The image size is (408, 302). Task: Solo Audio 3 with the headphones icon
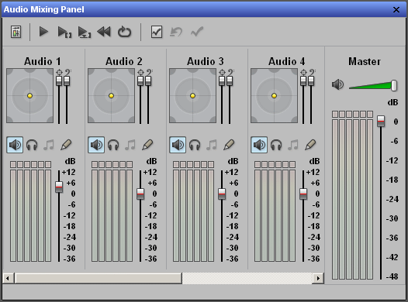(x=195, y=145)
